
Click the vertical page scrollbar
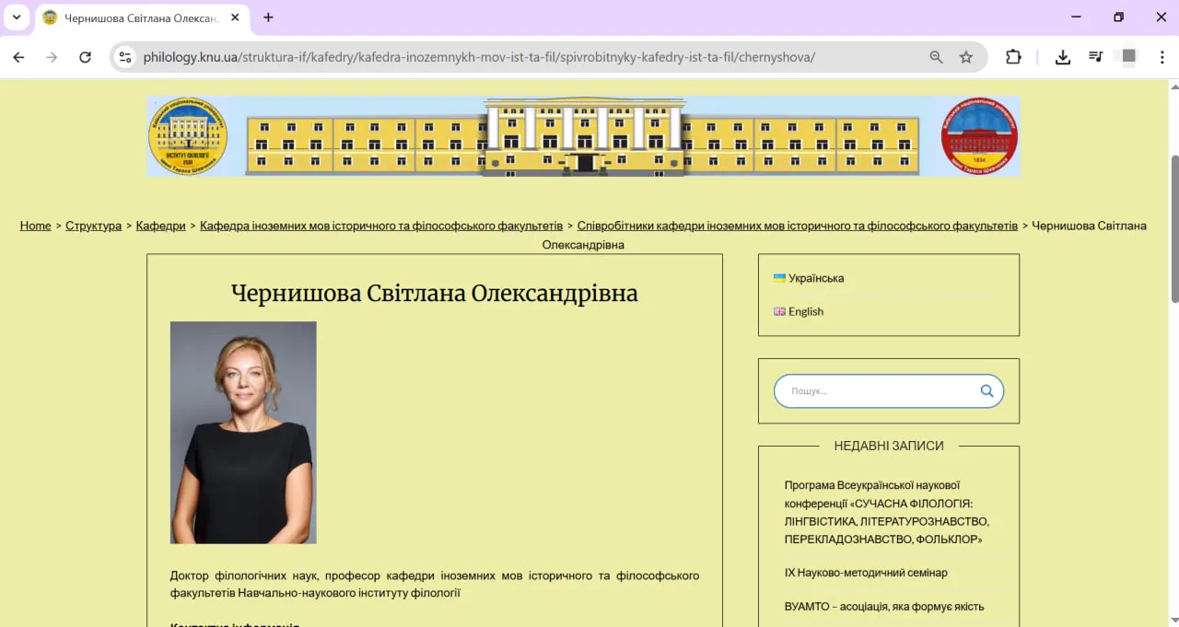point(1173,230)
